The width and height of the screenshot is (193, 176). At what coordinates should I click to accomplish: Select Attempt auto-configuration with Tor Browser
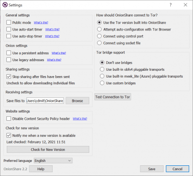[x=99, y=29]
